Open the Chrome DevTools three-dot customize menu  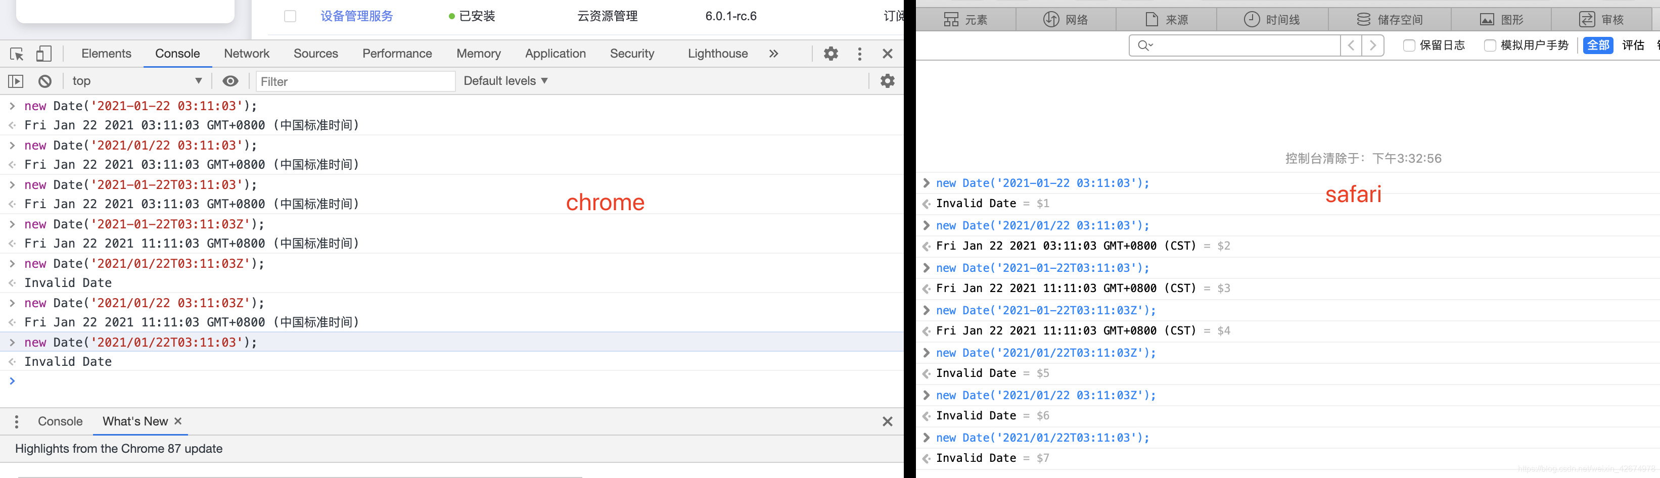coord(859,54)
